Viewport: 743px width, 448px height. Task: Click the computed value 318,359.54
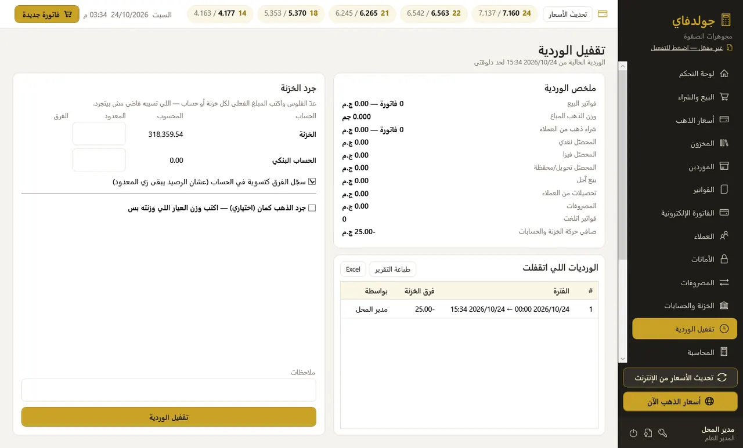click(x=166, y=134)
